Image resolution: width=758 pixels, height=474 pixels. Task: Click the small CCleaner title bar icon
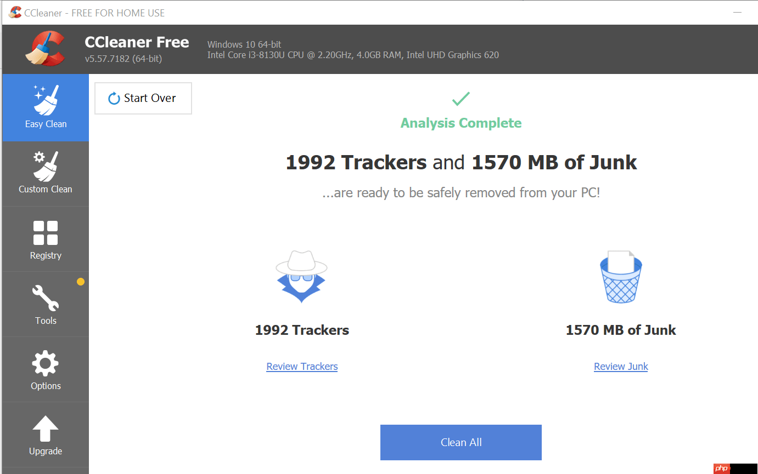click(15, 12)
